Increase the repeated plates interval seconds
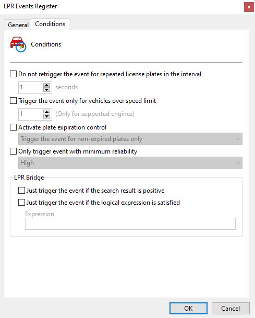This screenshot has width=255, height=318. 46,86
